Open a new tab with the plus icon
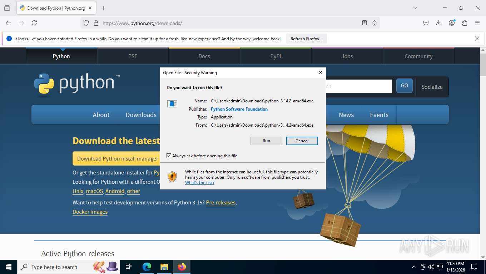The height and width of the screenshot is (274, 486). (x=104, y=8)
